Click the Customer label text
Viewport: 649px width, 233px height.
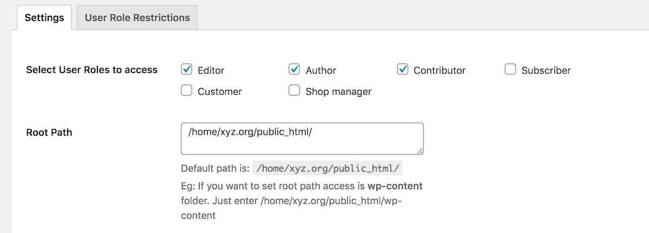[x=220, y=91]
